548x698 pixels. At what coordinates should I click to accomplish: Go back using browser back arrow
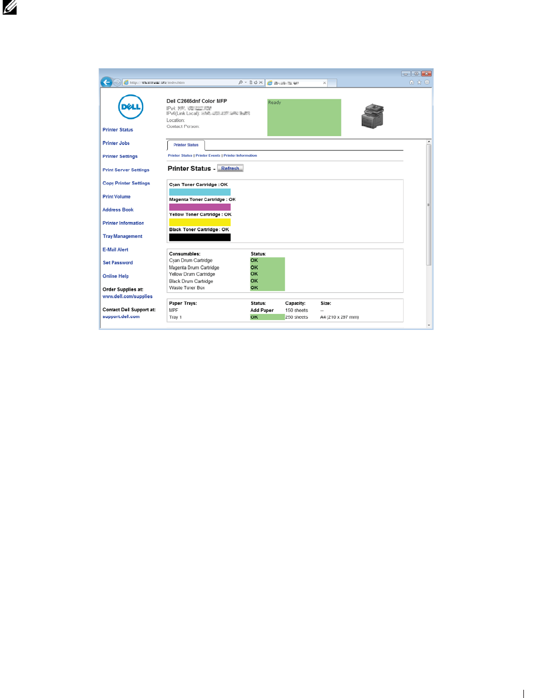pos(106,82)
